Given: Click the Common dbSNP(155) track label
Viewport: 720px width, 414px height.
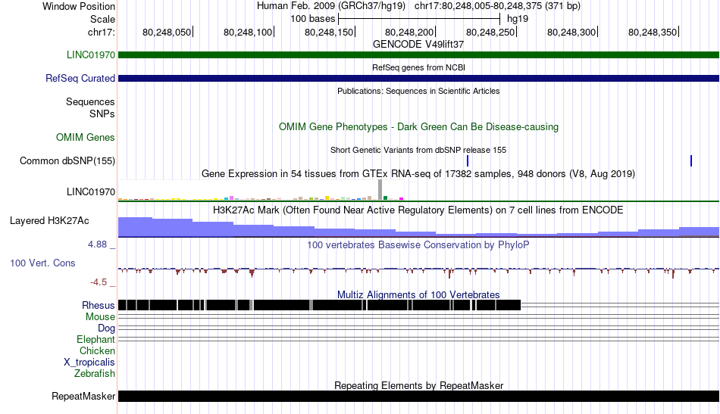Looking at the screenshot, I should point(67,160).
